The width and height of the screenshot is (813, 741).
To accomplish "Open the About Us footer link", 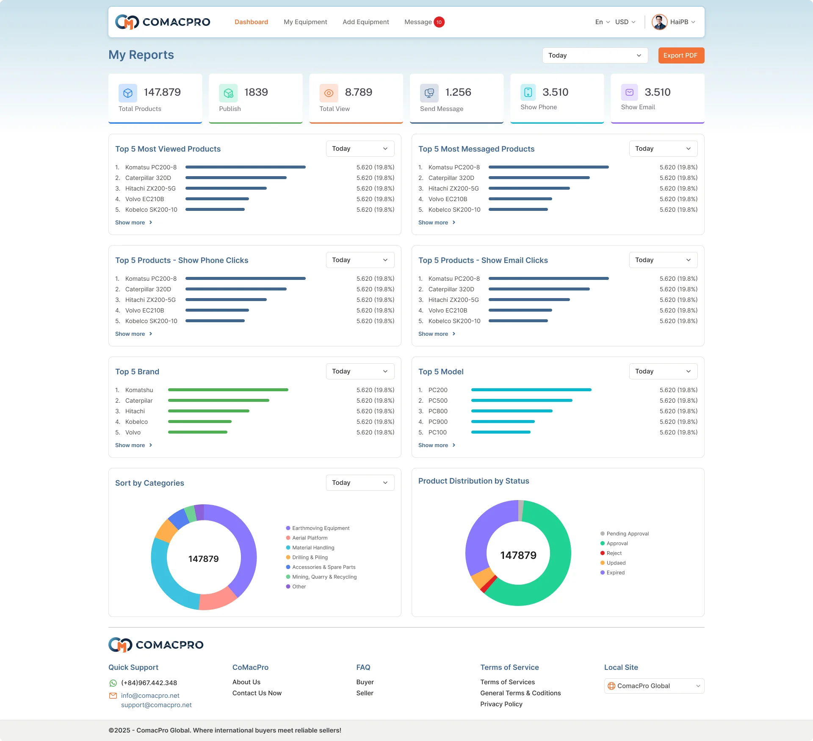I will click(246, 682).
